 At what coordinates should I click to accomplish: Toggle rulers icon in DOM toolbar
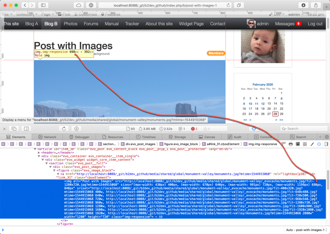[x=283, y=144]
